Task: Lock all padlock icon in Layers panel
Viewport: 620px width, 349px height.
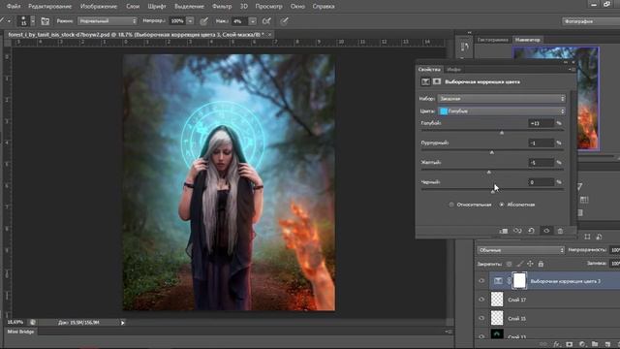Action: click(541, 264)
